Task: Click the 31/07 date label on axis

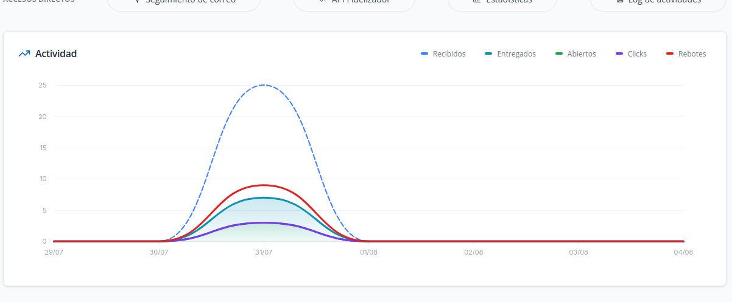Action: [264, 252]
